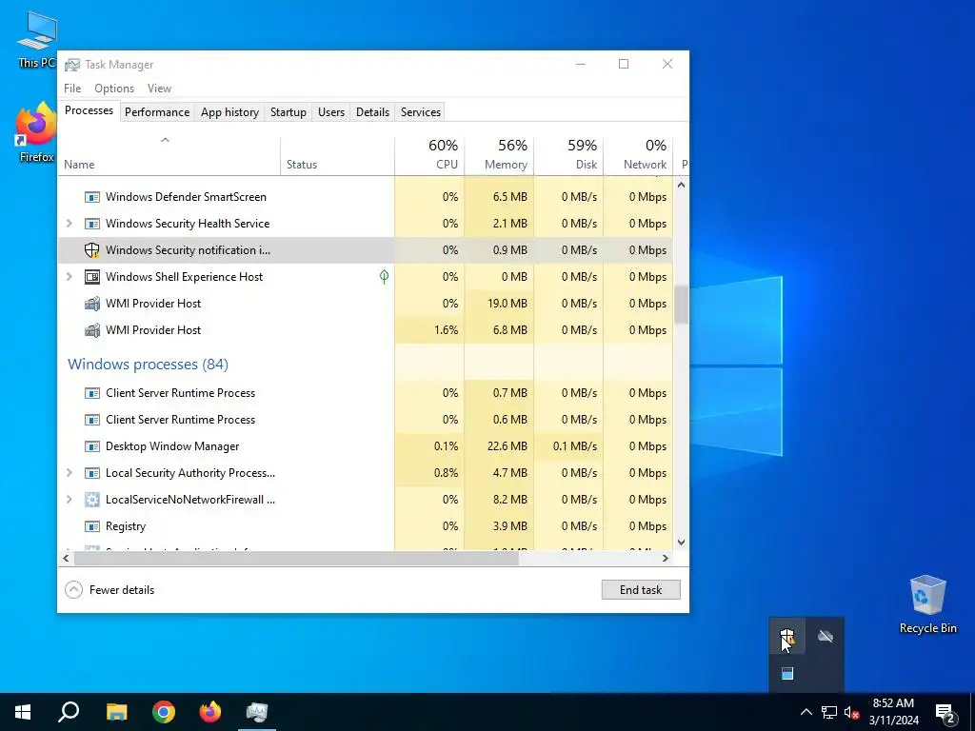Click the Desktop Window Manager process icon
Viewport: 975px width, 731px height.
click(92, 447)
